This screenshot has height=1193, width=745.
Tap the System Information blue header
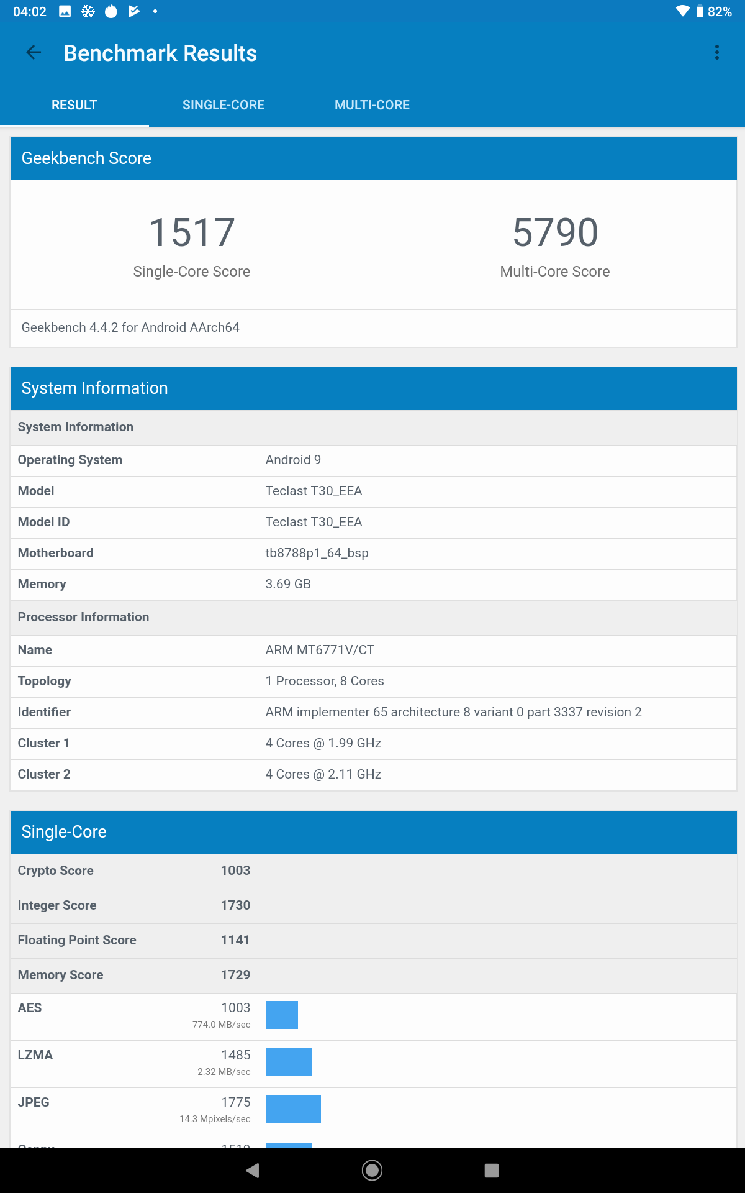click(x=374, y=388)
